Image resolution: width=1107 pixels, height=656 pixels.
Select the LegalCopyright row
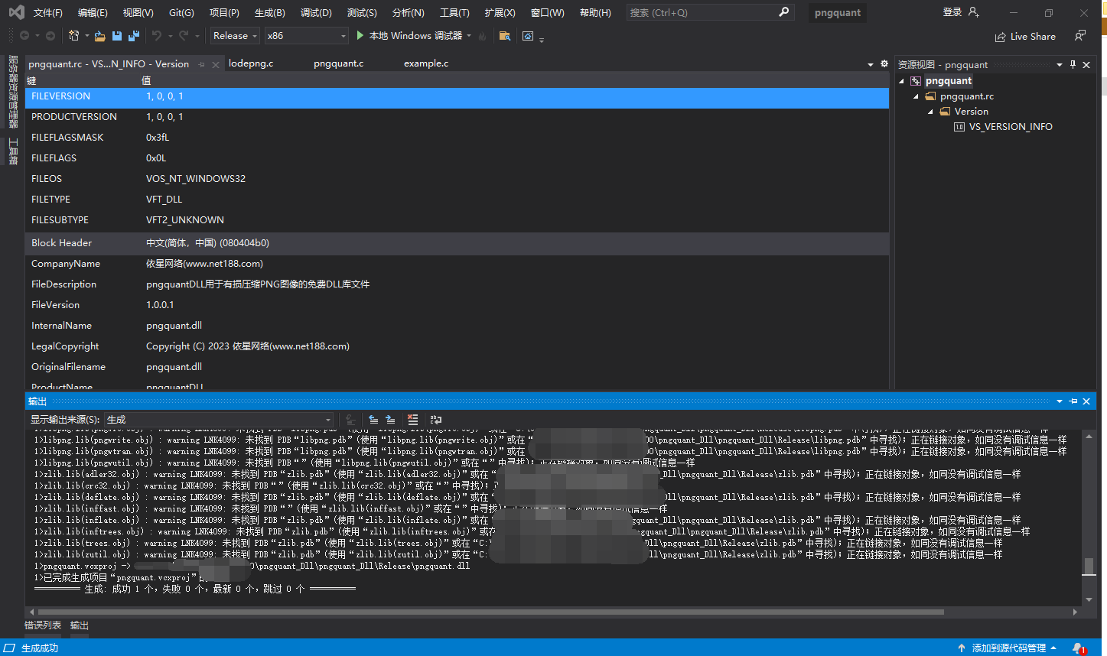coord(457,346)
